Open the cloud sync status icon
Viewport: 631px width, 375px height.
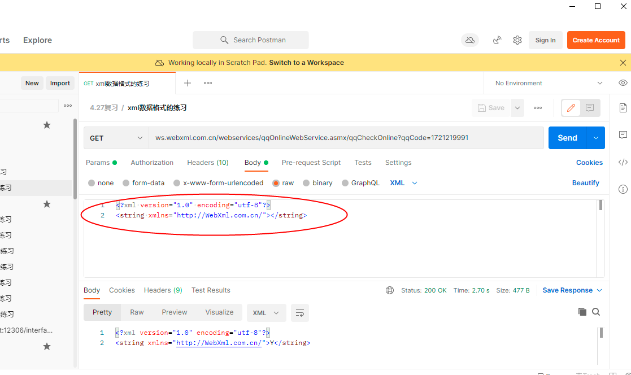click(469, 40)
